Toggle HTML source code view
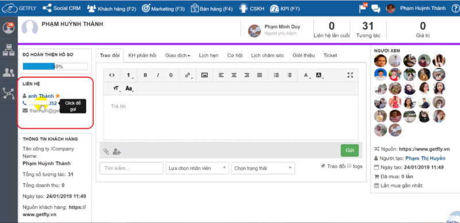The width and height of the screenshot is (460, 223). coord(112,75)
